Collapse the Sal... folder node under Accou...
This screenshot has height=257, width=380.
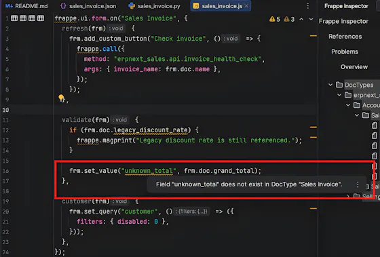(x=357, y=115)
